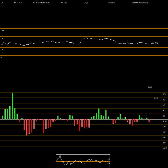Click the peak of the RSI line
The width and height of the screenshot is (168, 168).
86,38
